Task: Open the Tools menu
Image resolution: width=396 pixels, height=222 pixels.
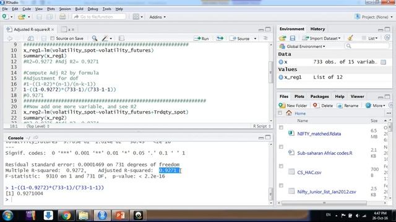Action: tap(106, 9)
